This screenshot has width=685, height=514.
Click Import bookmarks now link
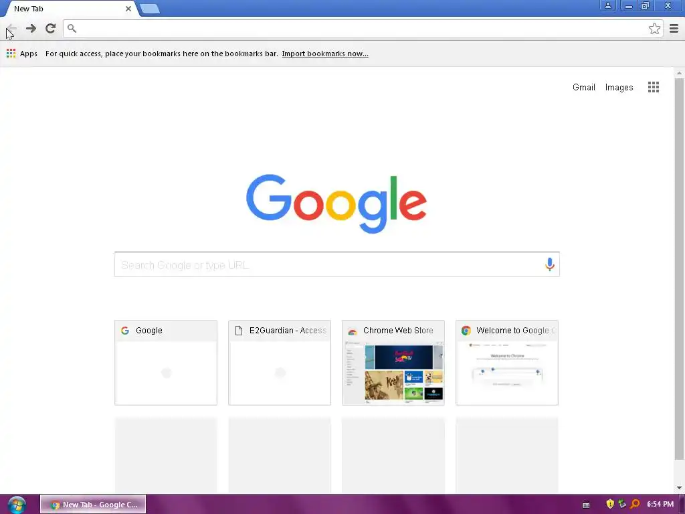325,54
